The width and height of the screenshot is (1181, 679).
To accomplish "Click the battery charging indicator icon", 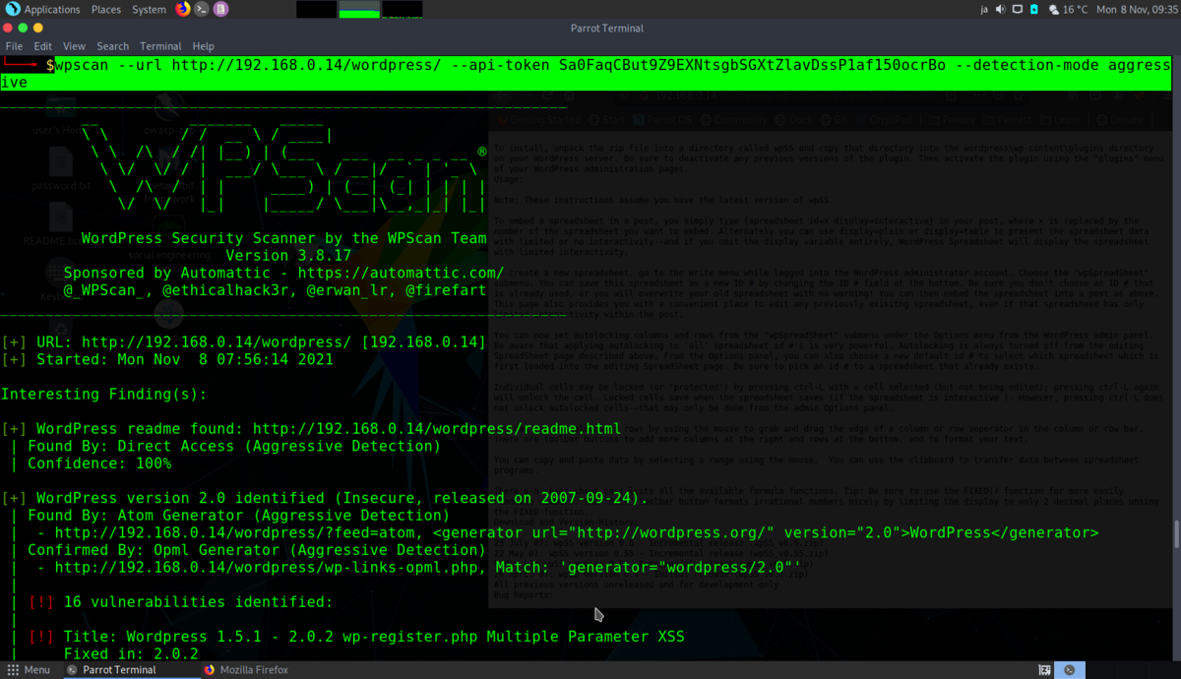I will pos(1034,9).
